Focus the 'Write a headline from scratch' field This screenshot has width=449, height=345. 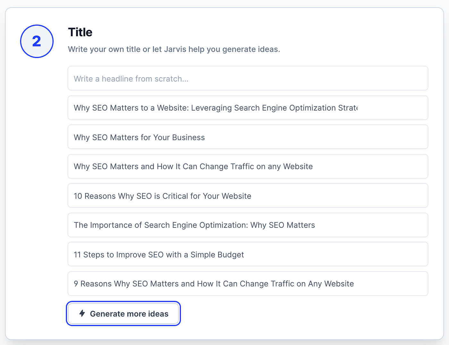(248, 79)
